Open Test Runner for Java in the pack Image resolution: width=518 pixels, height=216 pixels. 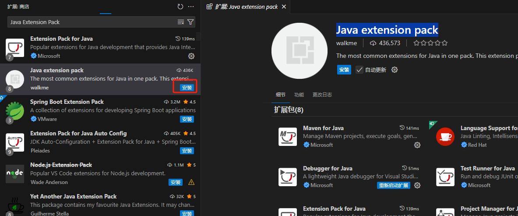(488, 168)
